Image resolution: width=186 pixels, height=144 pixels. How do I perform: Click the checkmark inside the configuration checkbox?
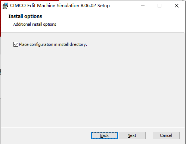coord(16,44)
